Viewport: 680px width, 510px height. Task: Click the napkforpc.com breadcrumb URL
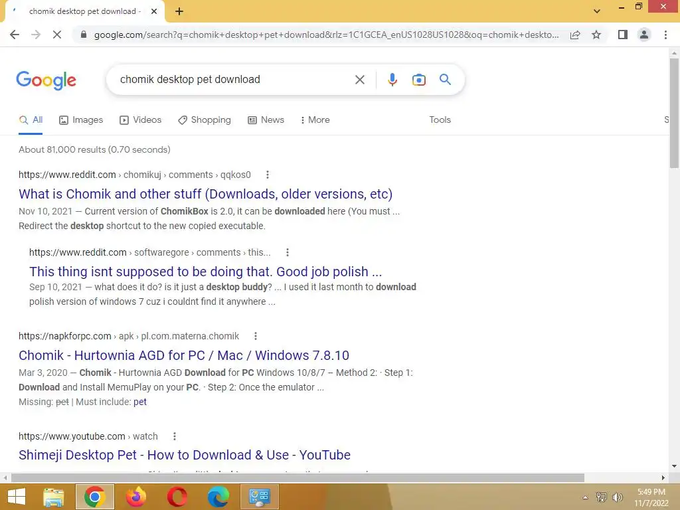click(129, 336)
